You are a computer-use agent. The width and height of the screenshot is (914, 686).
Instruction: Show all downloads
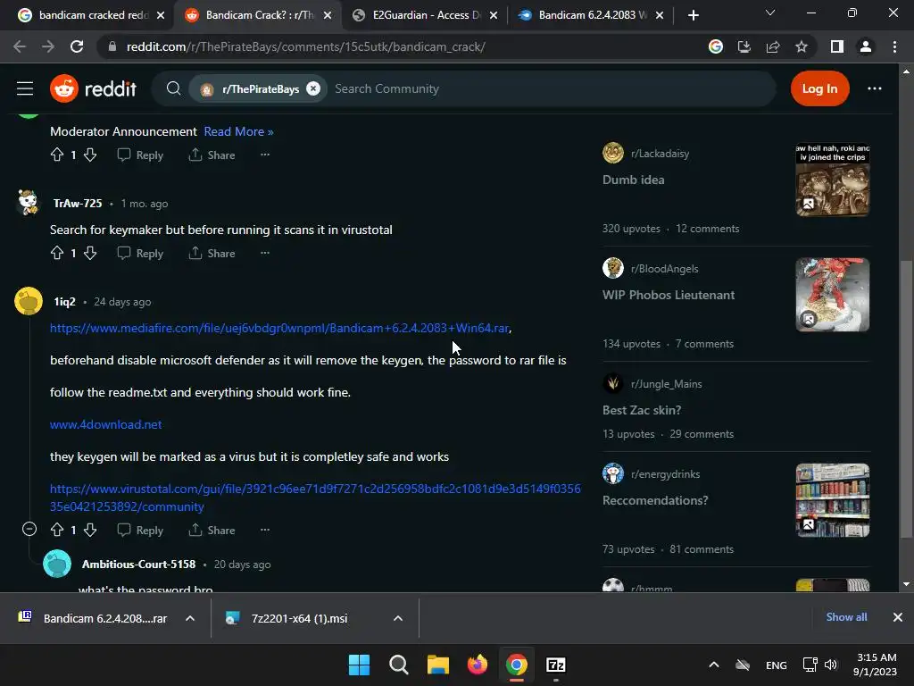click(846, 616)
